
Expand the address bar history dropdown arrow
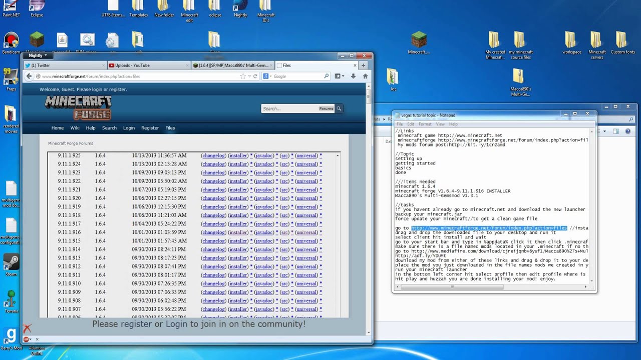tap(249, 76)
